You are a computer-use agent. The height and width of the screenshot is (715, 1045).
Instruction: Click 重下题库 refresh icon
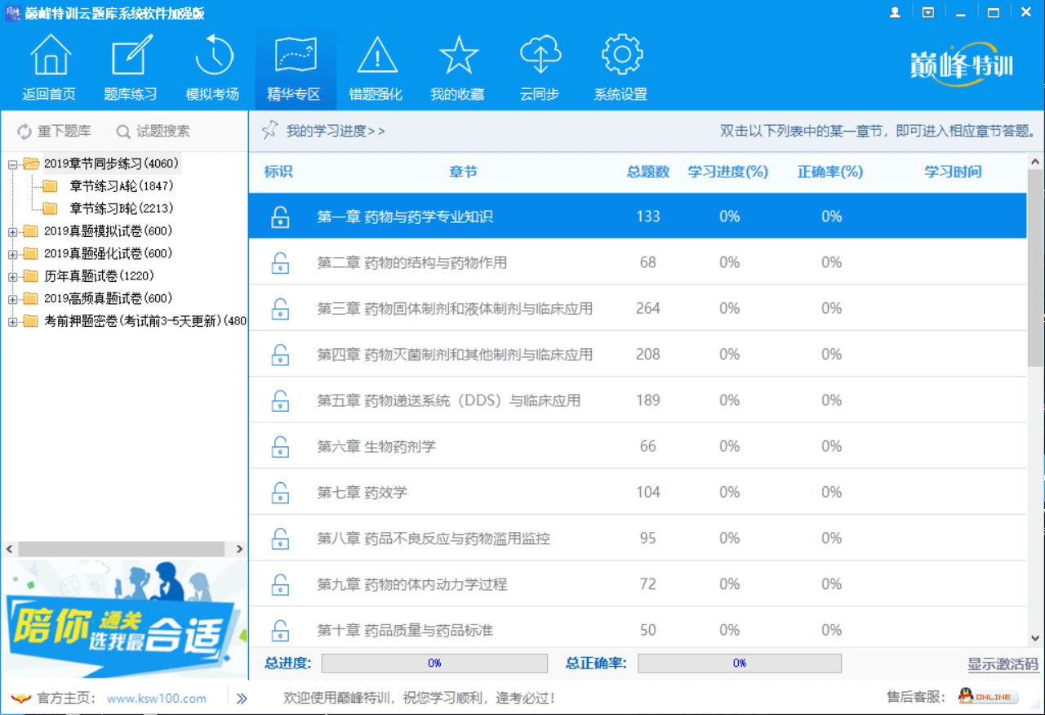tap(24, 132)
